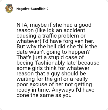The width and height of the screenshot is (108, 110).
Task: Click the hat on the avatar character
Action: 9,5
